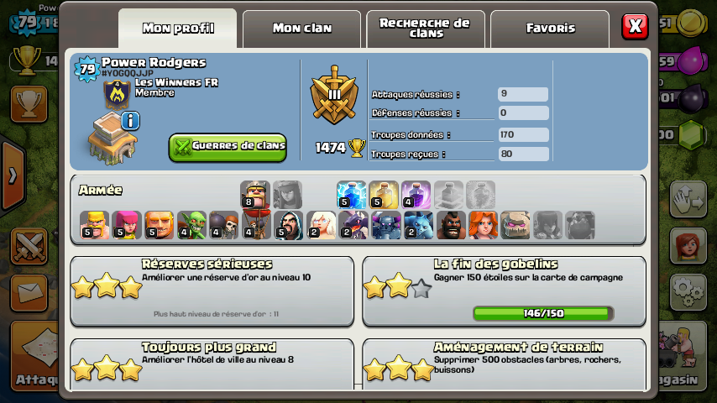Image resolution: width=717 pixels, height=403 pixels.
Task: Tap the Healer troop icon
Action: coord(321,225)
